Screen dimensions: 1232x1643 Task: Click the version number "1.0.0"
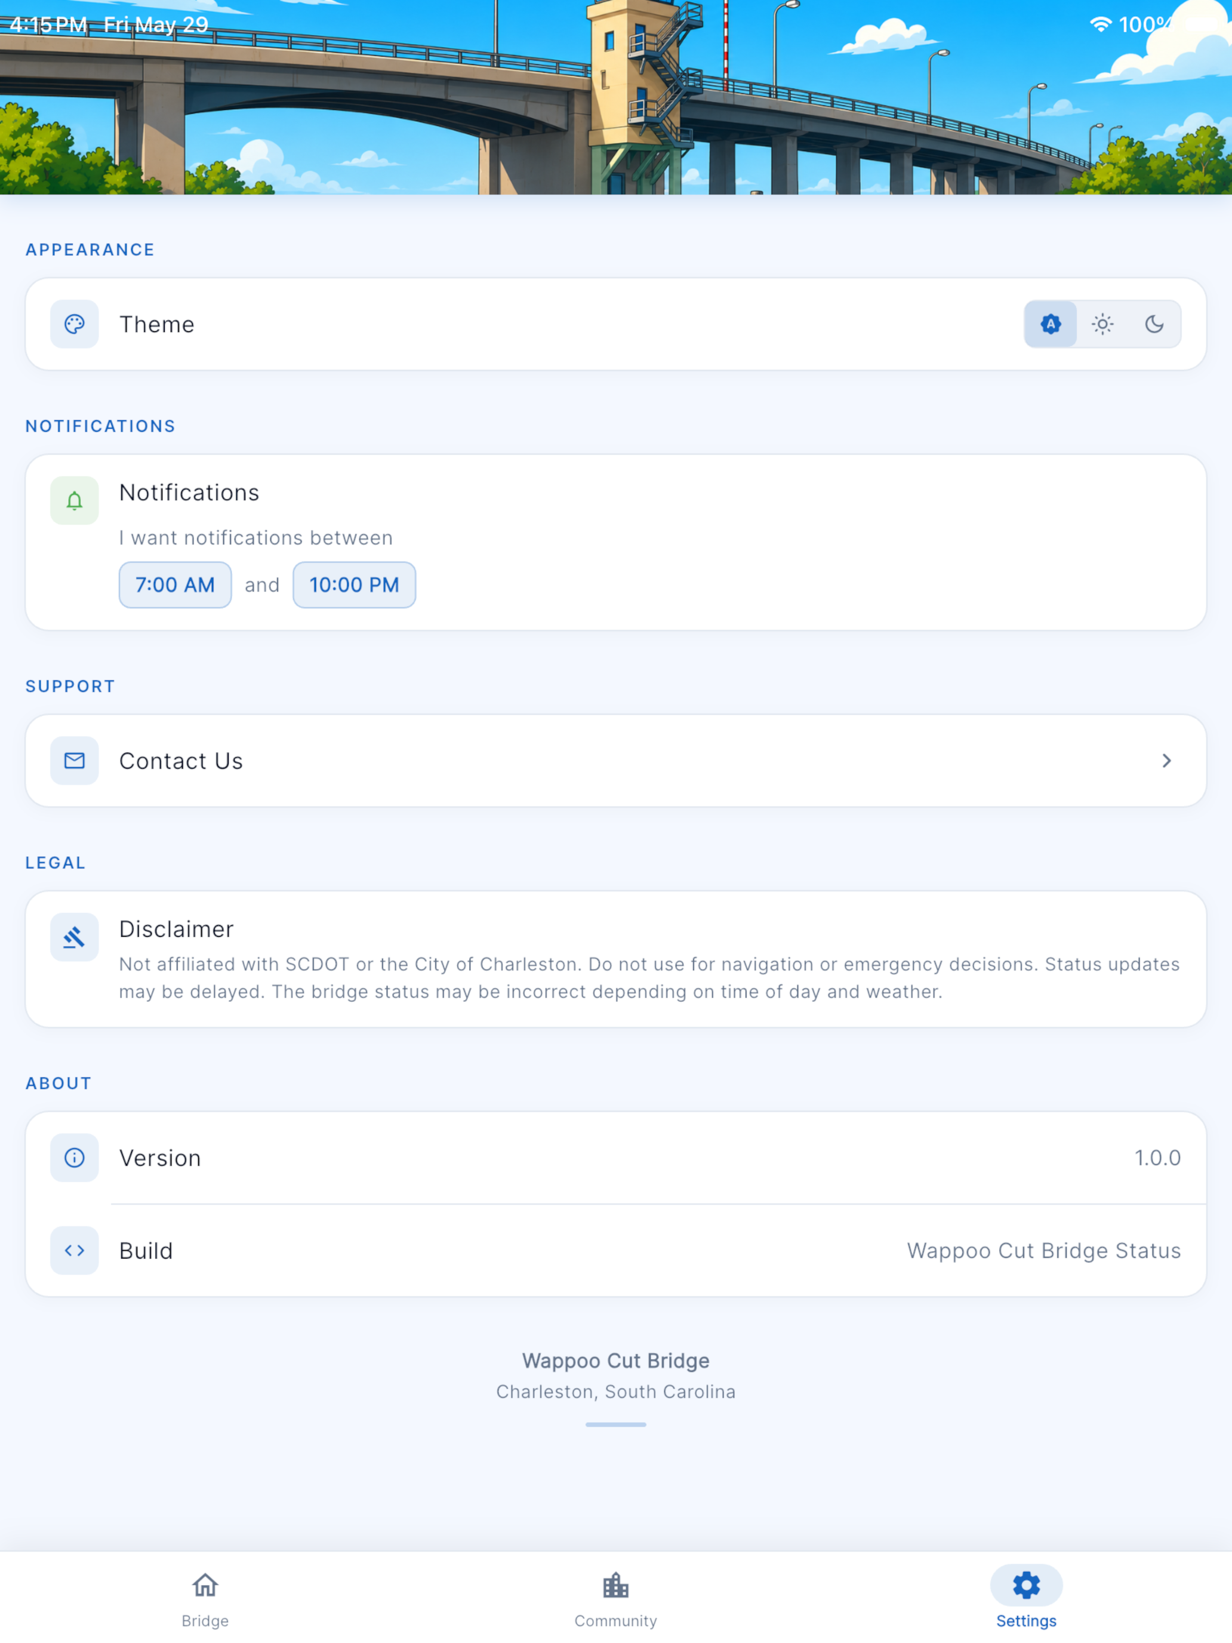click(1158, 1158)
